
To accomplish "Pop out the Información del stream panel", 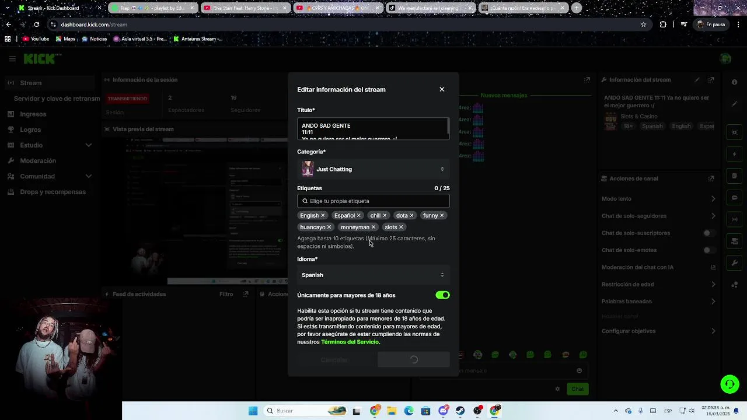I will pyautogui.click(x=711, y=80).
